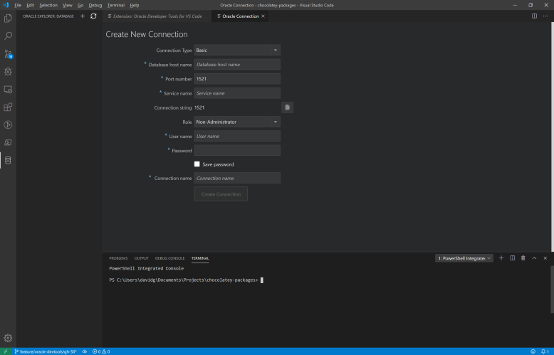Open the Remote Explorer icon
Image resolution: width=554 pixels, height=355 pixels.
click(8, 89)
